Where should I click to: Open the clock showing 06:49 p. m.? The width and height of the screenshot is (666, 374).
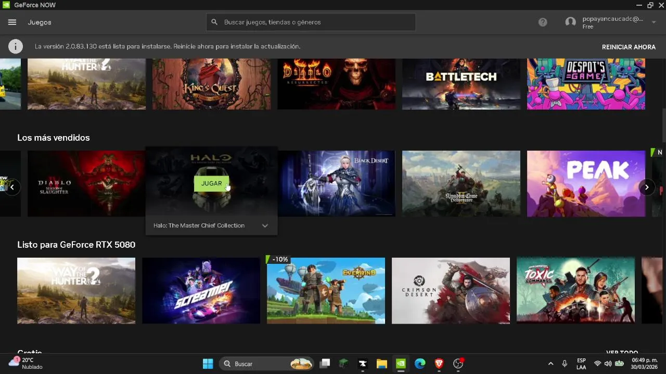coord(644,364)
